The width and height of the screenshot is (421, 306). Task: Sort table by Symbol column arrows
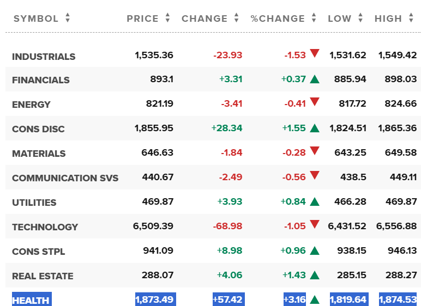pyautogui.click(x=68, y=18)
